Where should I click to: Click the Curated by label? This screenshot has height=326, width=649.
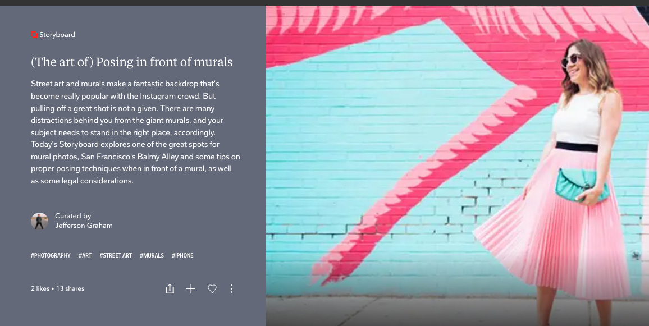(73, 216)
